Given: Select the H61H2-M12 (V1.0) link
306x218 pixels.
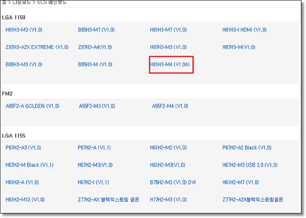Looking at the screenshot, I should click(x=25, y=200).
